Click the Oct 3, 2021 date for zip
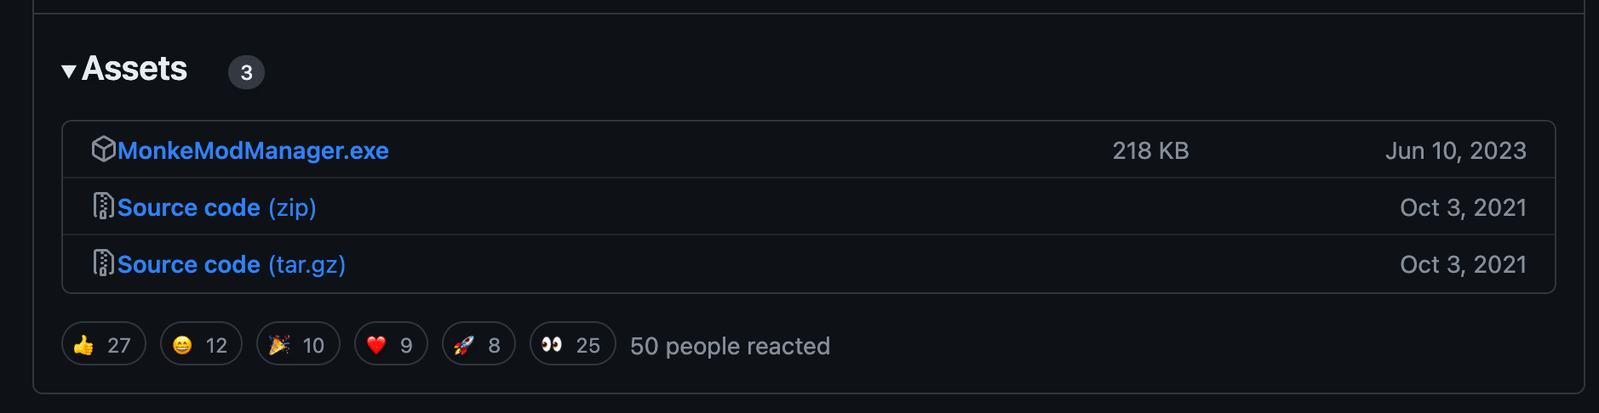Screen dimensions: 1599x413 click(1463, 207)
